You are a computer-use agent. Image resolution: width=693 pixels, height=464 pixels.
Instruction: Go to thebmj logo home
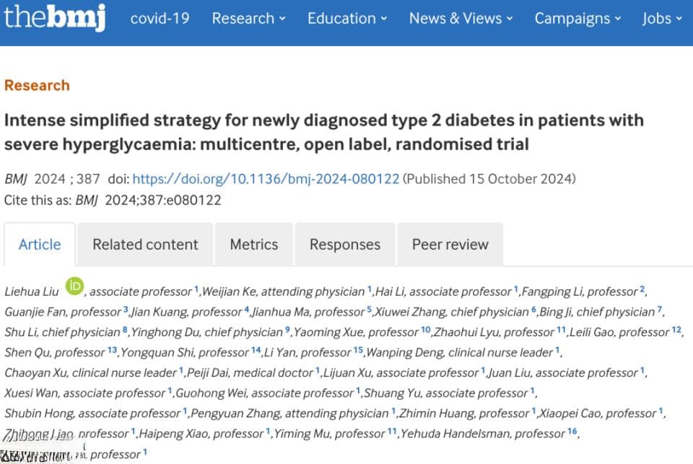click(x=55, y=17)
